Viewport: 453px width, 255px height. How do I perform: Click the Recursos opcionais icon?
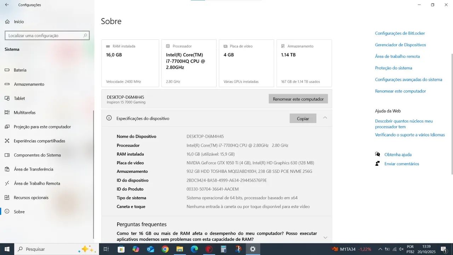tap(7, 198)
